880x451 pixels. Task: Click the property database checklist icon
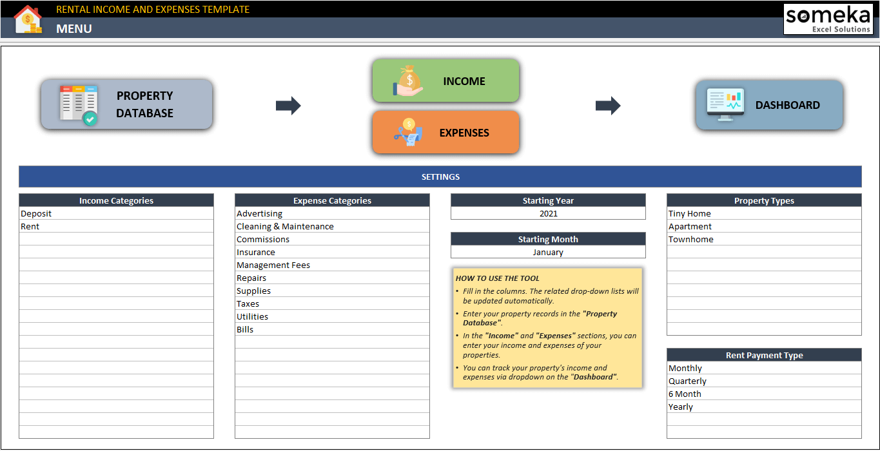(79, 104)
